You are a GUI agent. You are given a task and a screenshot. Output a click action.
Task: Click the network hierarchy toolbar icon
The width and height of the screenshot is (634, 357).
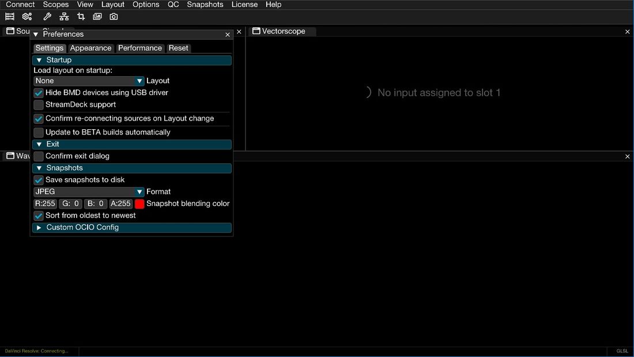(x=64, y=17)
